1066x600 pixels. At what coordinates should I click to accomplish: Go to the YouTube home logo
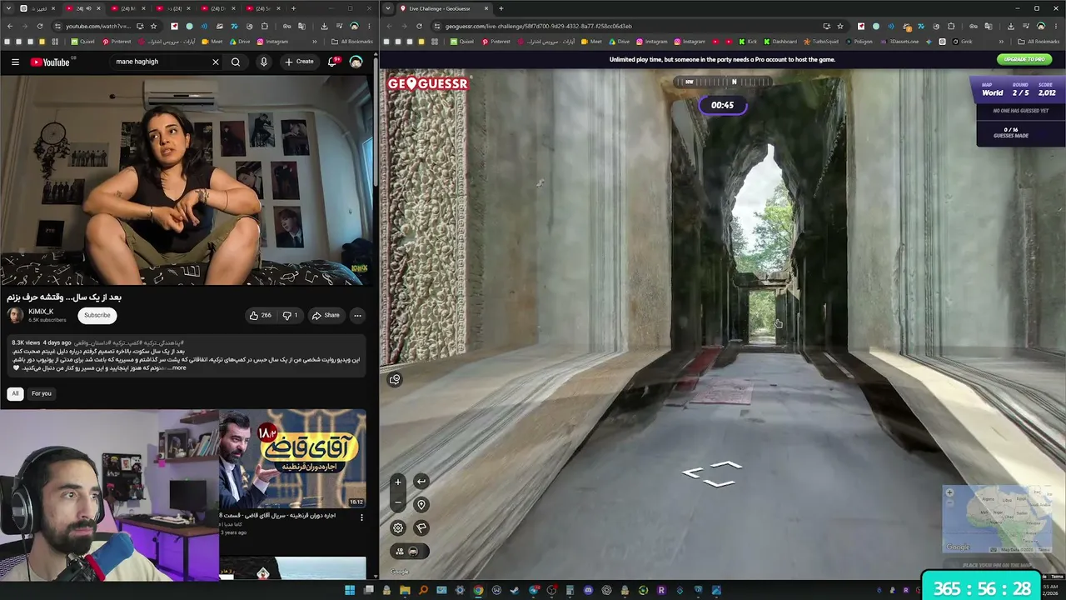(x=51, y=62)
